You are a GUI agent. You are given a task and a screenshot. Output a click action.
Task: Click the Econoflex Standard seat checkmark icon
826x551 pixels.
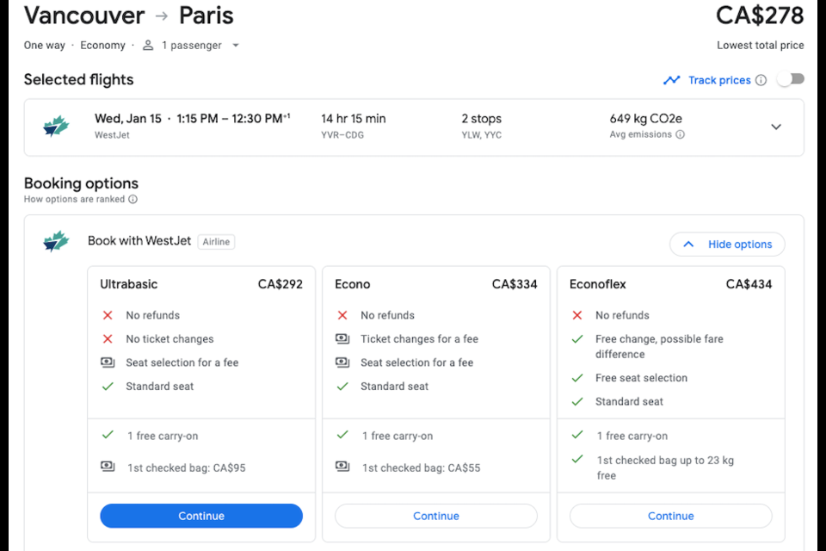click(577, 402)
